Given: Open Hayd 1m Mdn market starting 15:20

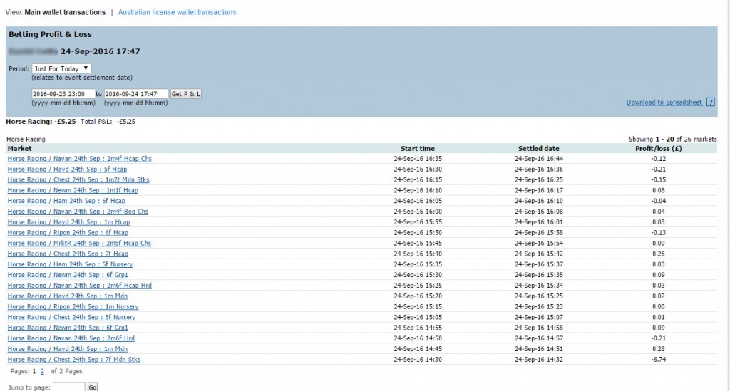Looking at the screenshot, I should tap(68, 296).
